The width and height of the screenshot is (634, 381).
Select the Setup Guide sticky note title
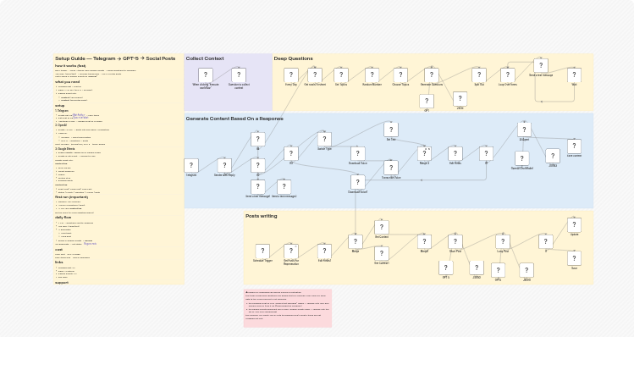(115, 58)
